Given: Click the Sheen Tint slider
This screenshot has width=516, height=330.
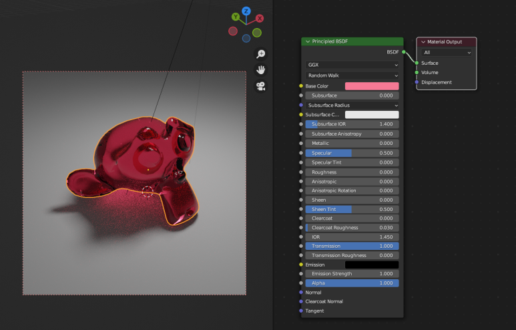Looking at the screenshot, I should click(x=352, y=209).
